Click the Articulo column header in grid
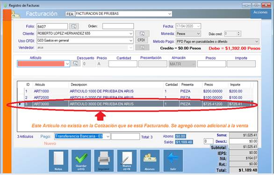274x175 pixels. point(50,85)
